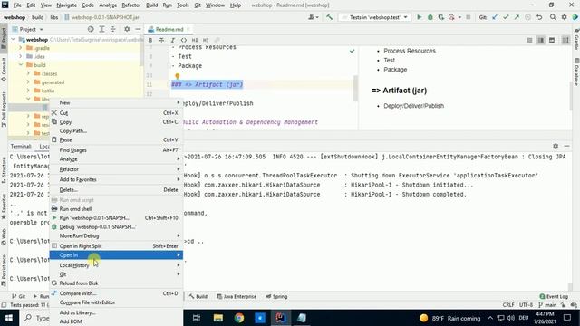Click the 'main' Git branch in status bar
This screenshot has width=580, height=326.
coord(547,305)
